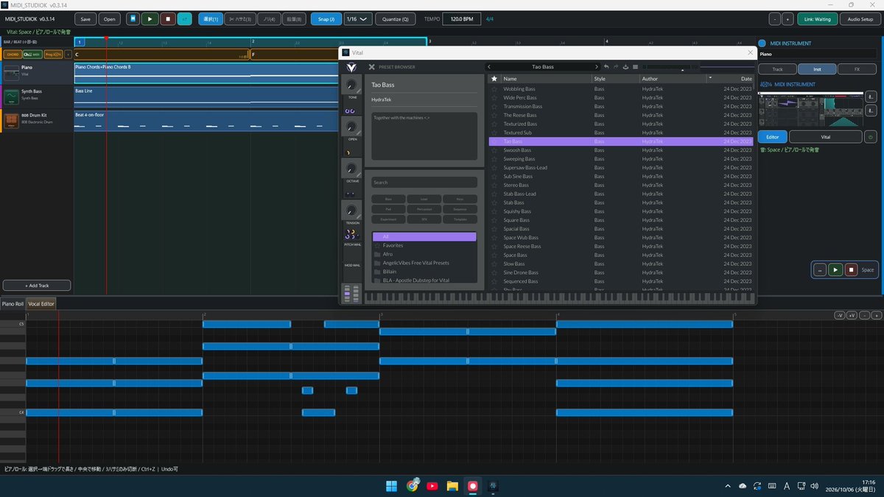Click the 808 Drum Kit track pad icon
This screenshot has width=884, height=497.
click(x=11, y=121)
